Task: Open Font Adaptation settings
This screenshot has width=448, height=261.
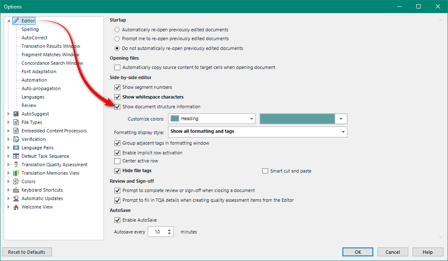Action: tap(39, 71)
